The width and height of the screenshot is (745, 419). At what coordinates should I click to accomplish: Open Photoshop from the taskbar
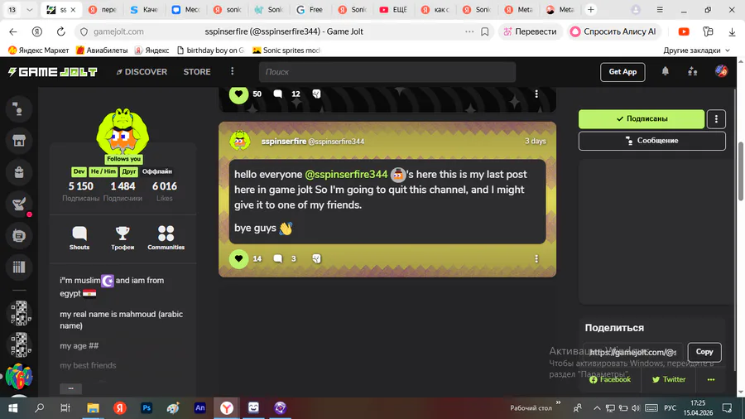point(147,407)
